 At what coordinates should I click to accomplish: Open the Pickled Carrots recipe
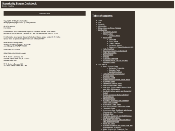[x=114, y=43]
